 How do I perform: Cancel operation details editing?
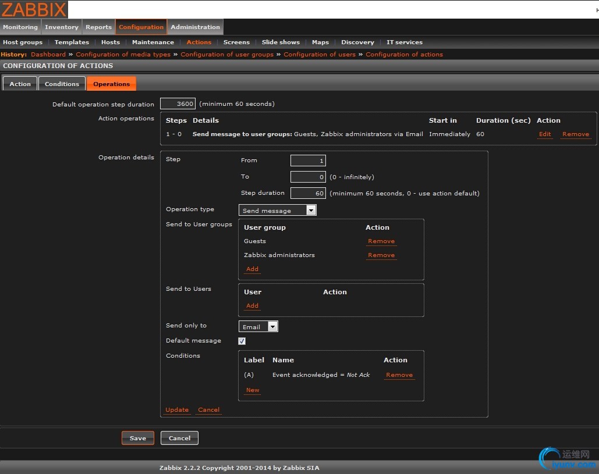click(x=208, y=409)
